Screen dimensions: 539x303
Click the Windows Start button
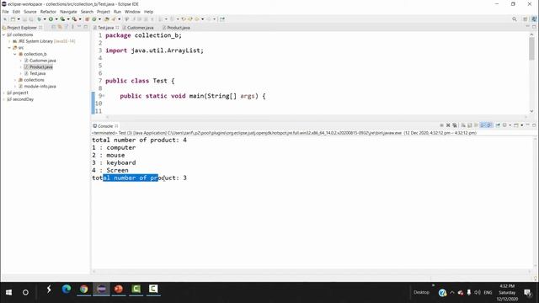tap(8, 292)
